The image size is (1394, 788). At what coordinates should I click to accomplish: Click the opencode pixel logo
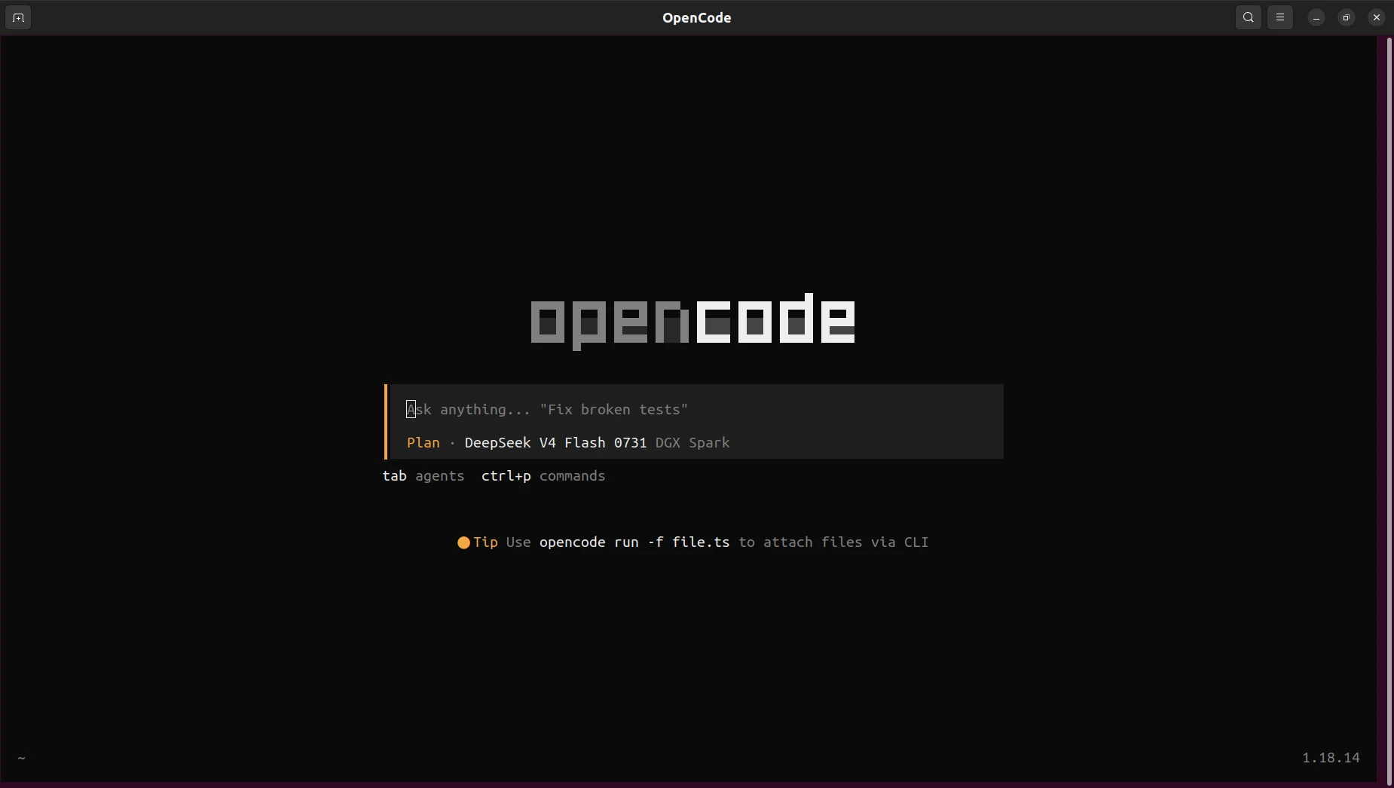pos(693,322)
